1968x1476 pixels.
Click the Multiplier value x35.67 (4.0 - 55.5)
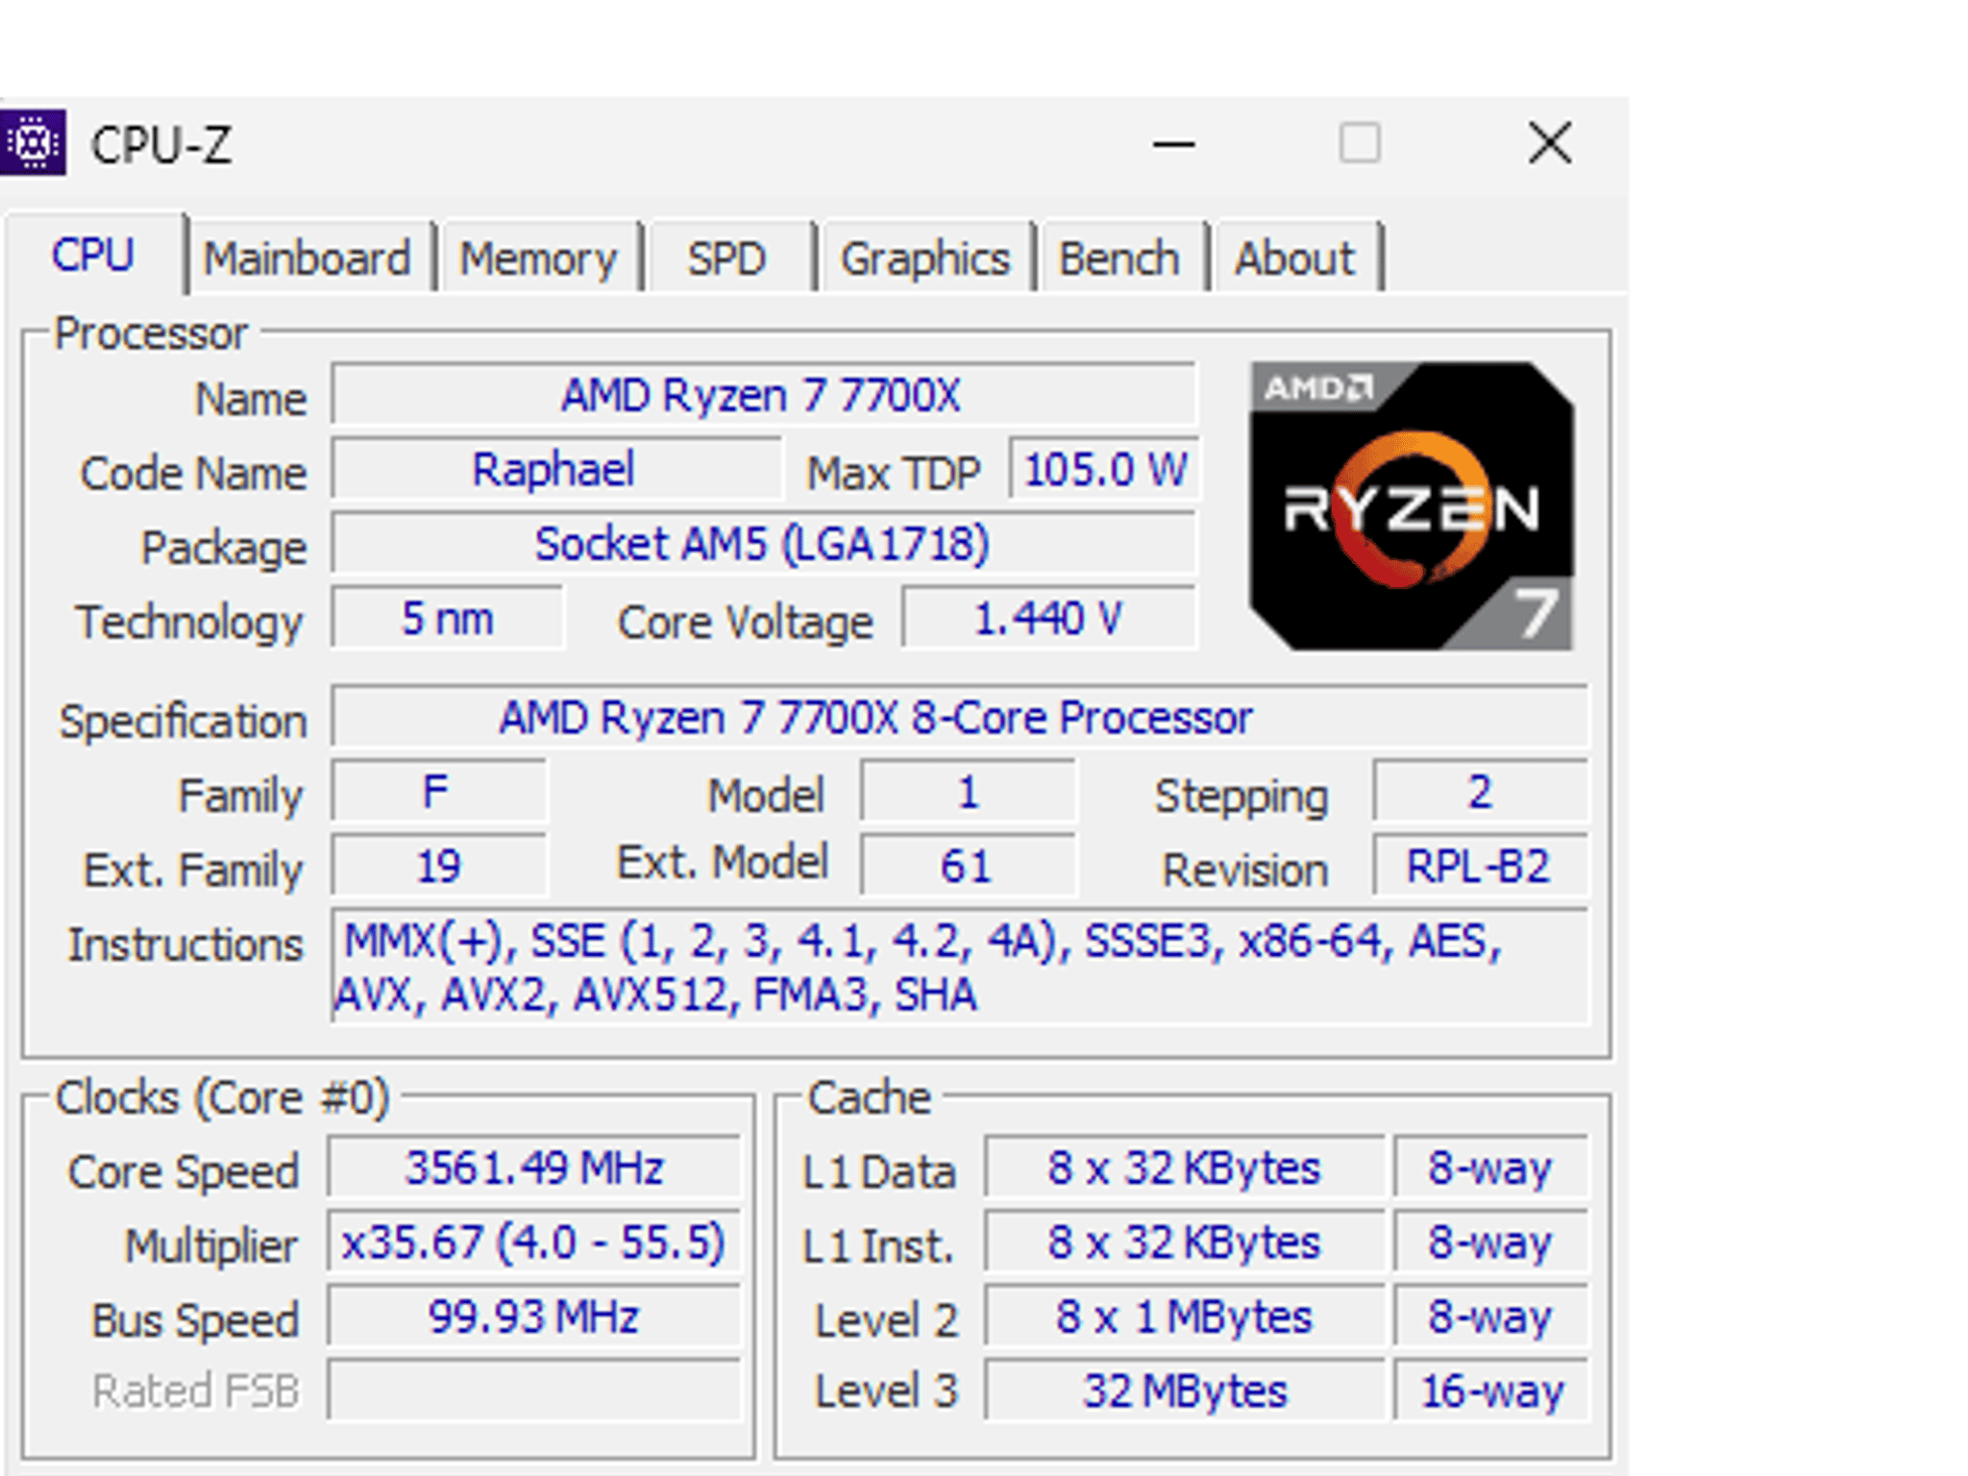(534, 1242)
